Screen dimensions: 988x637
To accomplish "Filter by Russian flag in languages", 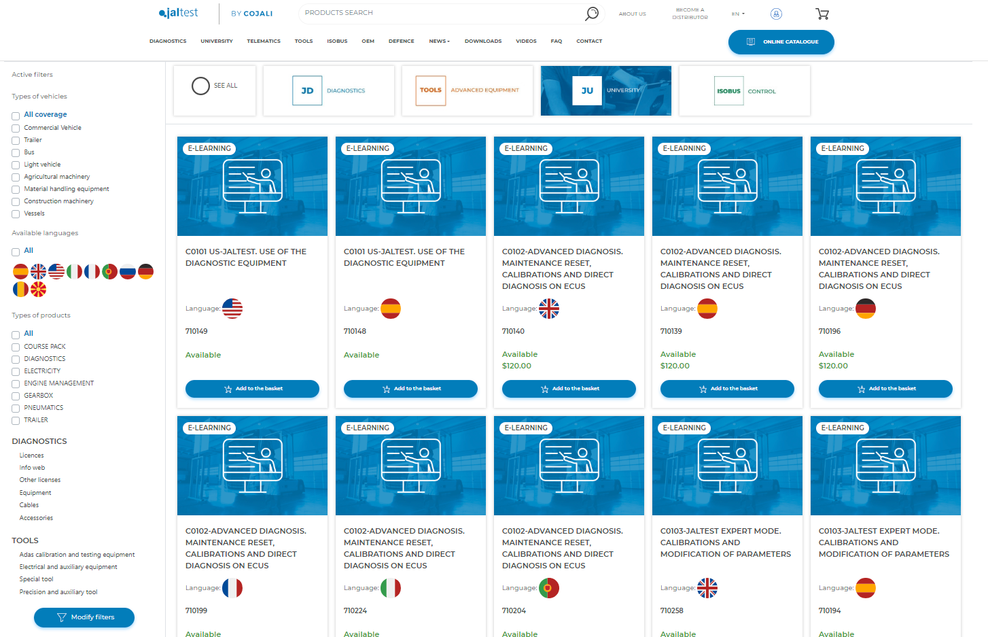I will [x=128, y=272].
